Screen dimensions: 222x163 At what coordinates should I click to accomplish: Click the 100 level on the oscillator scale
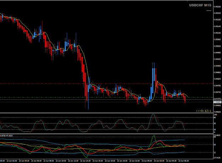(215, 115)
